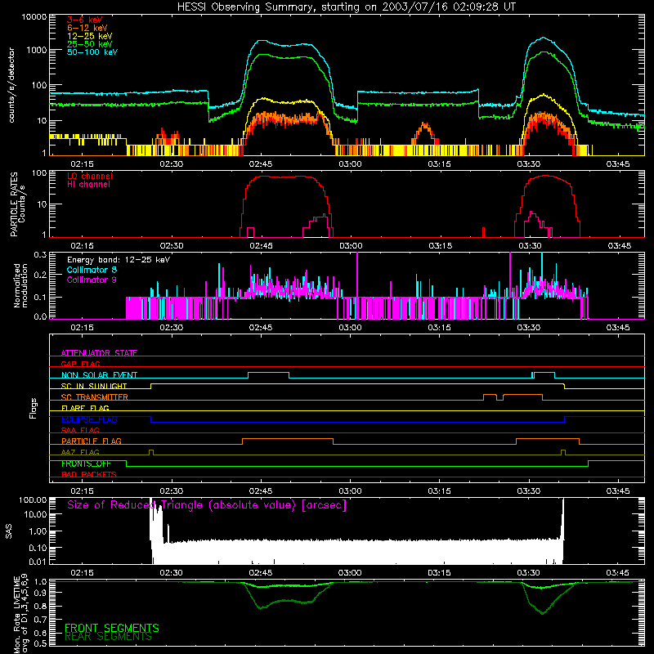Image resolution: width=654 pixels, height=654 pixels.
Task: Select the FRONT SEGMENTS legend label
Action: point(112,628)
